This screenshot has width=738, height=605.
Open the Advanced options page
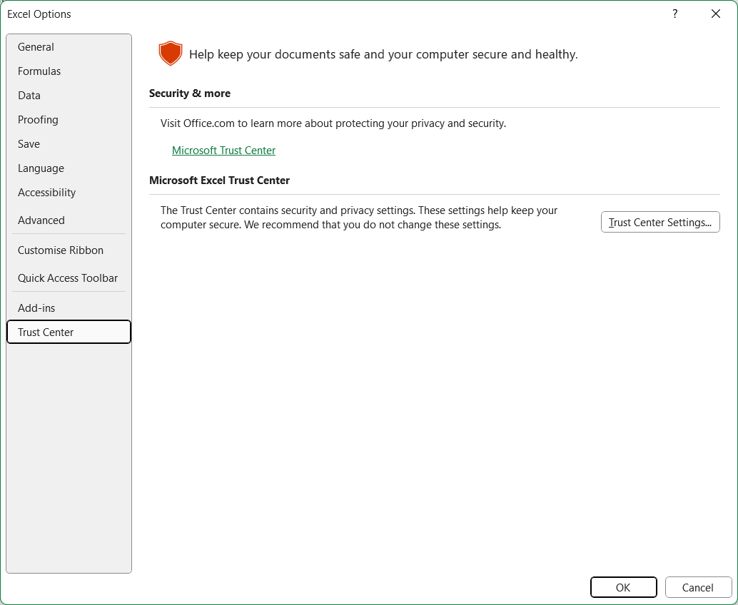(41, 220)
